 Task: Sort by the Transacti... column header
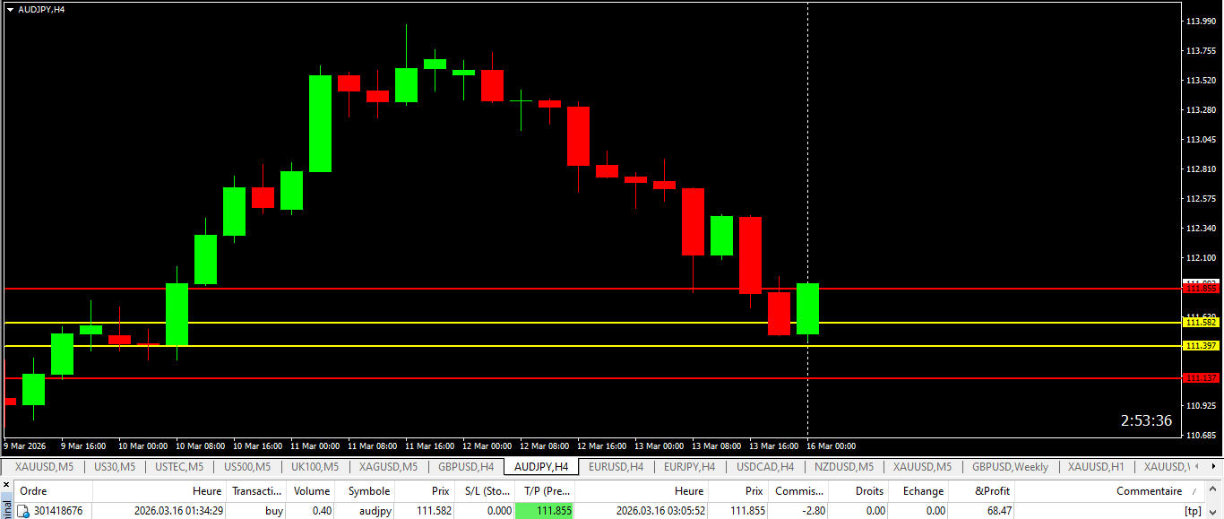257,491
